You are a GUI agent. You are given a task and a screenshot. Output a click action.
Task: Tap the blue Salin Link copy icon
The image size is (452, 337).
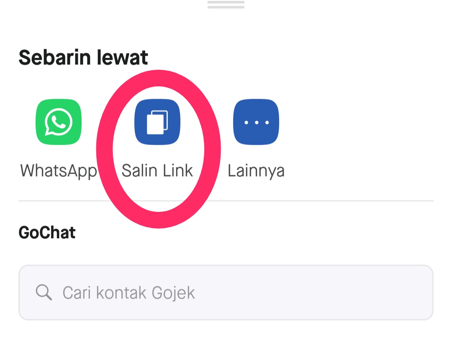157,122
